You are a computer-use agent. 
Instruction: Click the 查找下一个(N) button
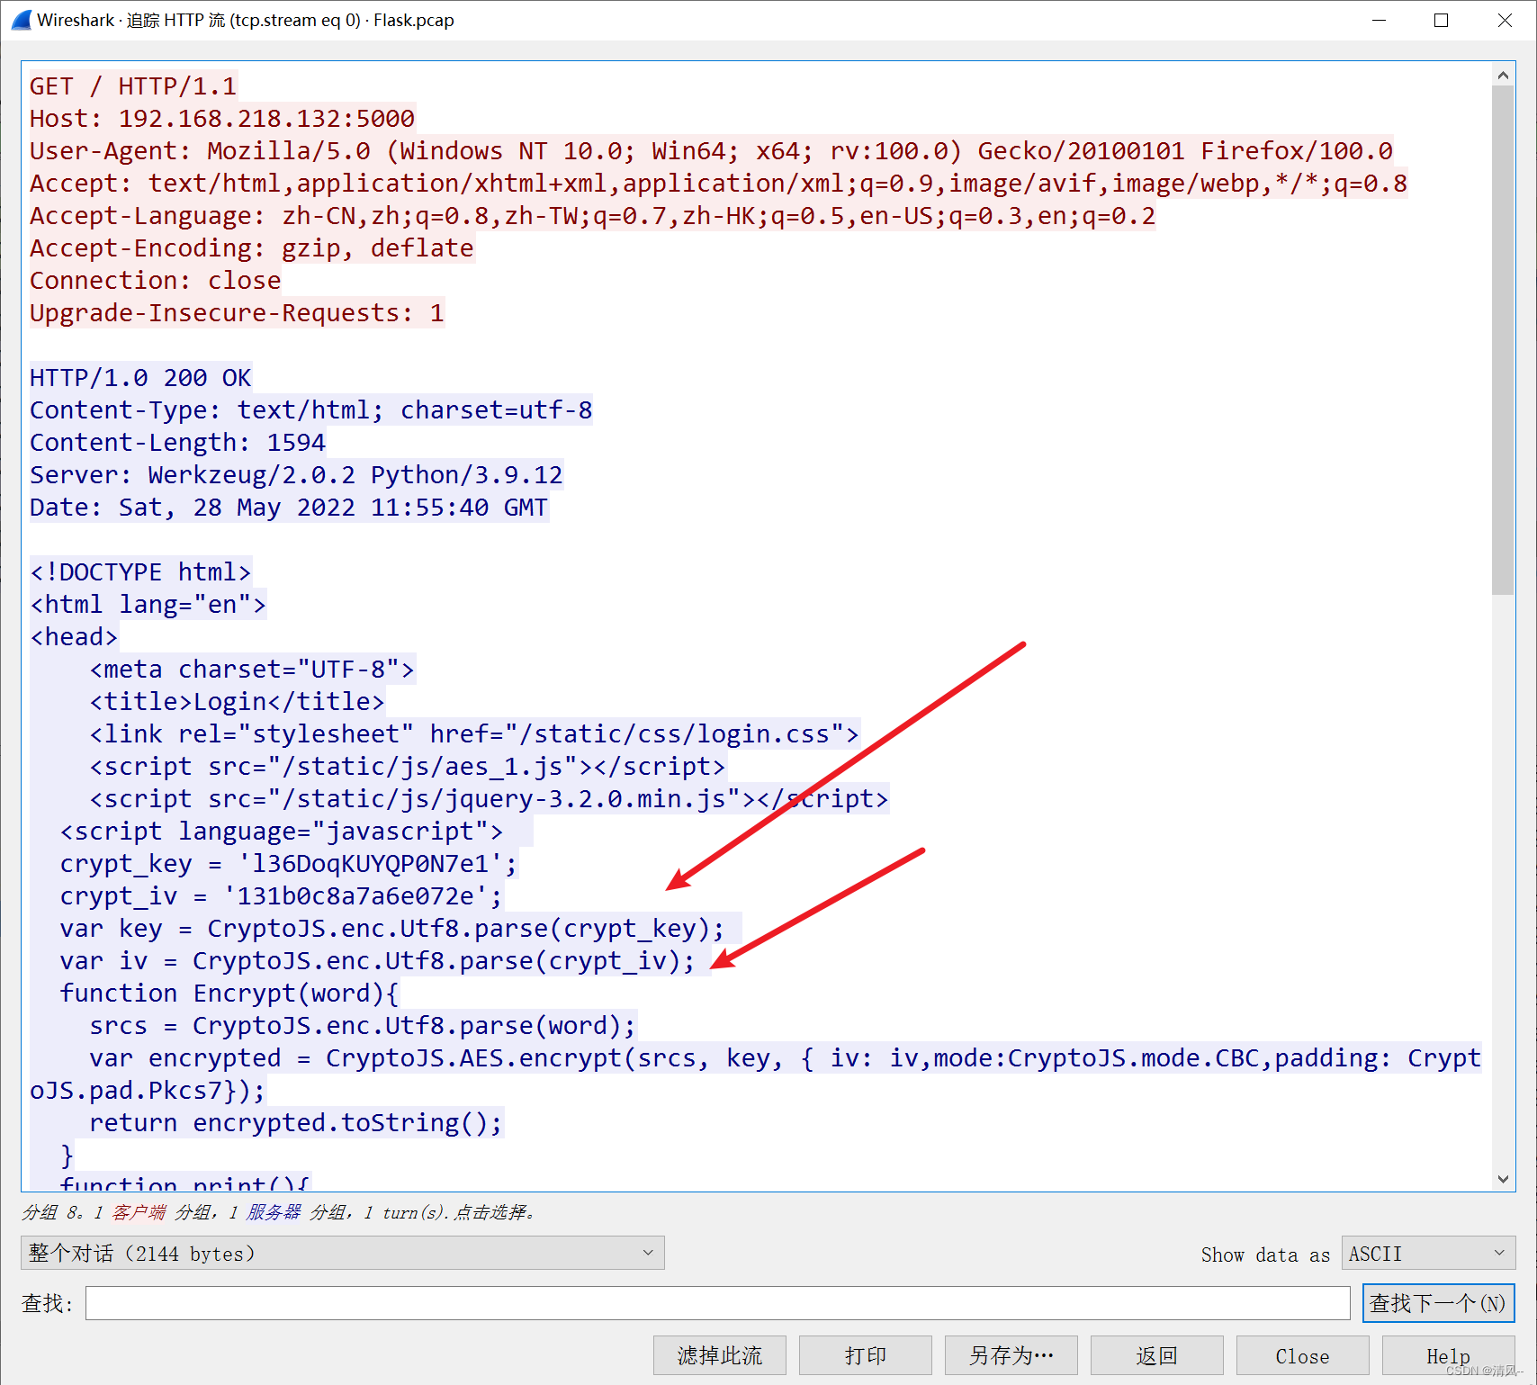pos(1438,1303)
